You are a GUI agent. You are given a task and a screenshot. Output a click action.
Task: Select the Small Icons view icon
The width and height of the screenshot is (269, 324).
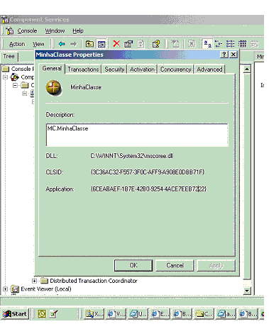[219, 44]
